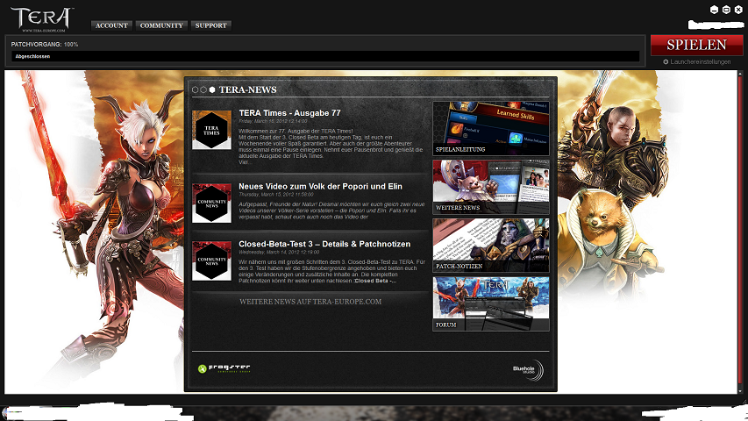748x421 pixels.
Task: Click Community News thumbnail beside Closed-Beta-Test 3
Action: point(212,260)
